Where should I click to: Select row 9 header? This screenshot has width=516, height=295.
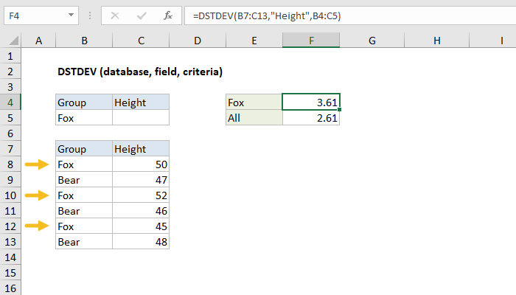pyautogui.click(x=10, y=180)
